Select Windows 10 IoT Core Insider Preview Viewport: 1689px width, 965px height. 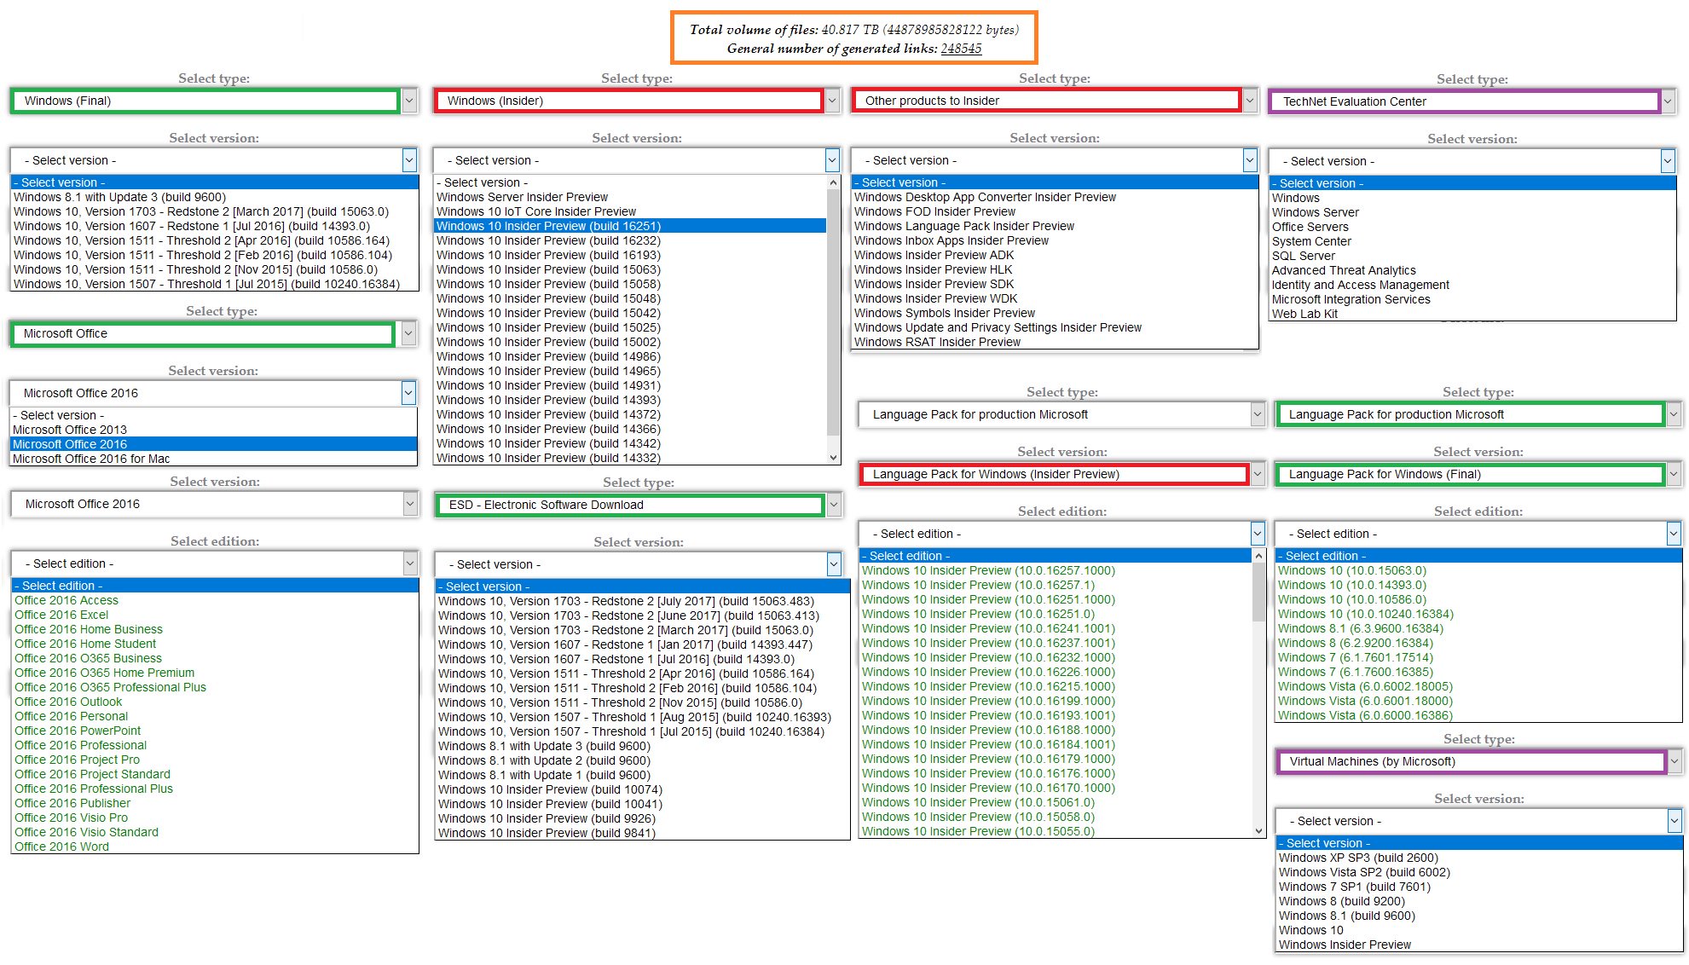630,211
